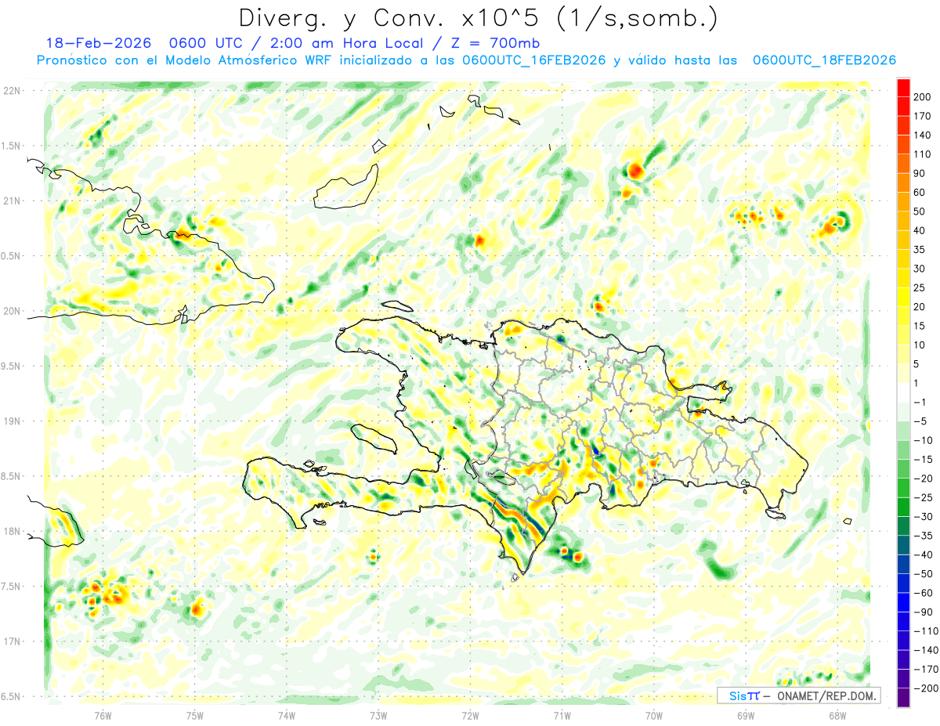
Task: Click the '-1' colorbar value
Action: click(920, 403)
